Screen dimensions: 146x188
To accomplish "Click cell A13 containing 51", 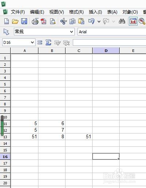I will coord(25,136).
